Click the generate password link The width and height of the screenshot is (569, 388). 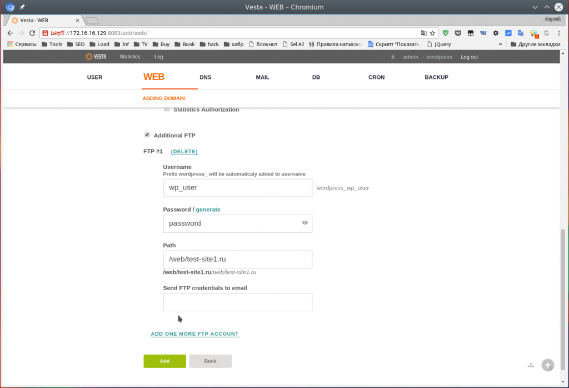coord(208,210)
